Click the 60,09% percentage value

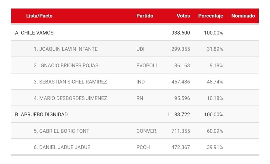(215, 131)
